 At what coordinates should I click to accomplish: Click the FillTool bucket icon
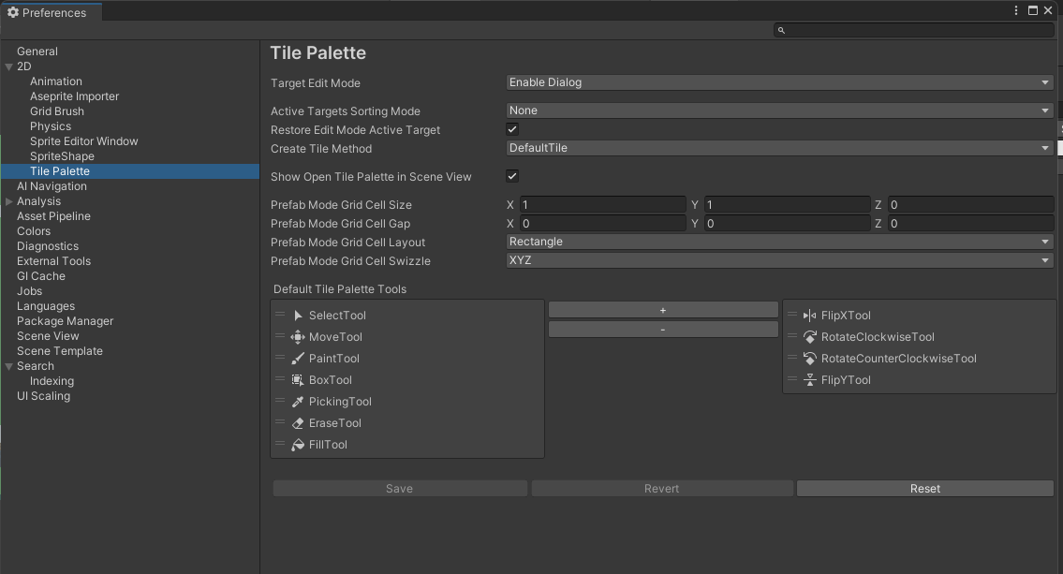298,445
